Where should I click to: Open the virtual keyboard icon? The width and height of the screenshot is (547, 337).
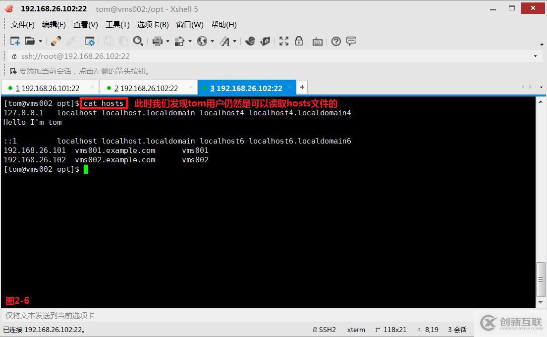pyautogui.click(x=318, y=42)
